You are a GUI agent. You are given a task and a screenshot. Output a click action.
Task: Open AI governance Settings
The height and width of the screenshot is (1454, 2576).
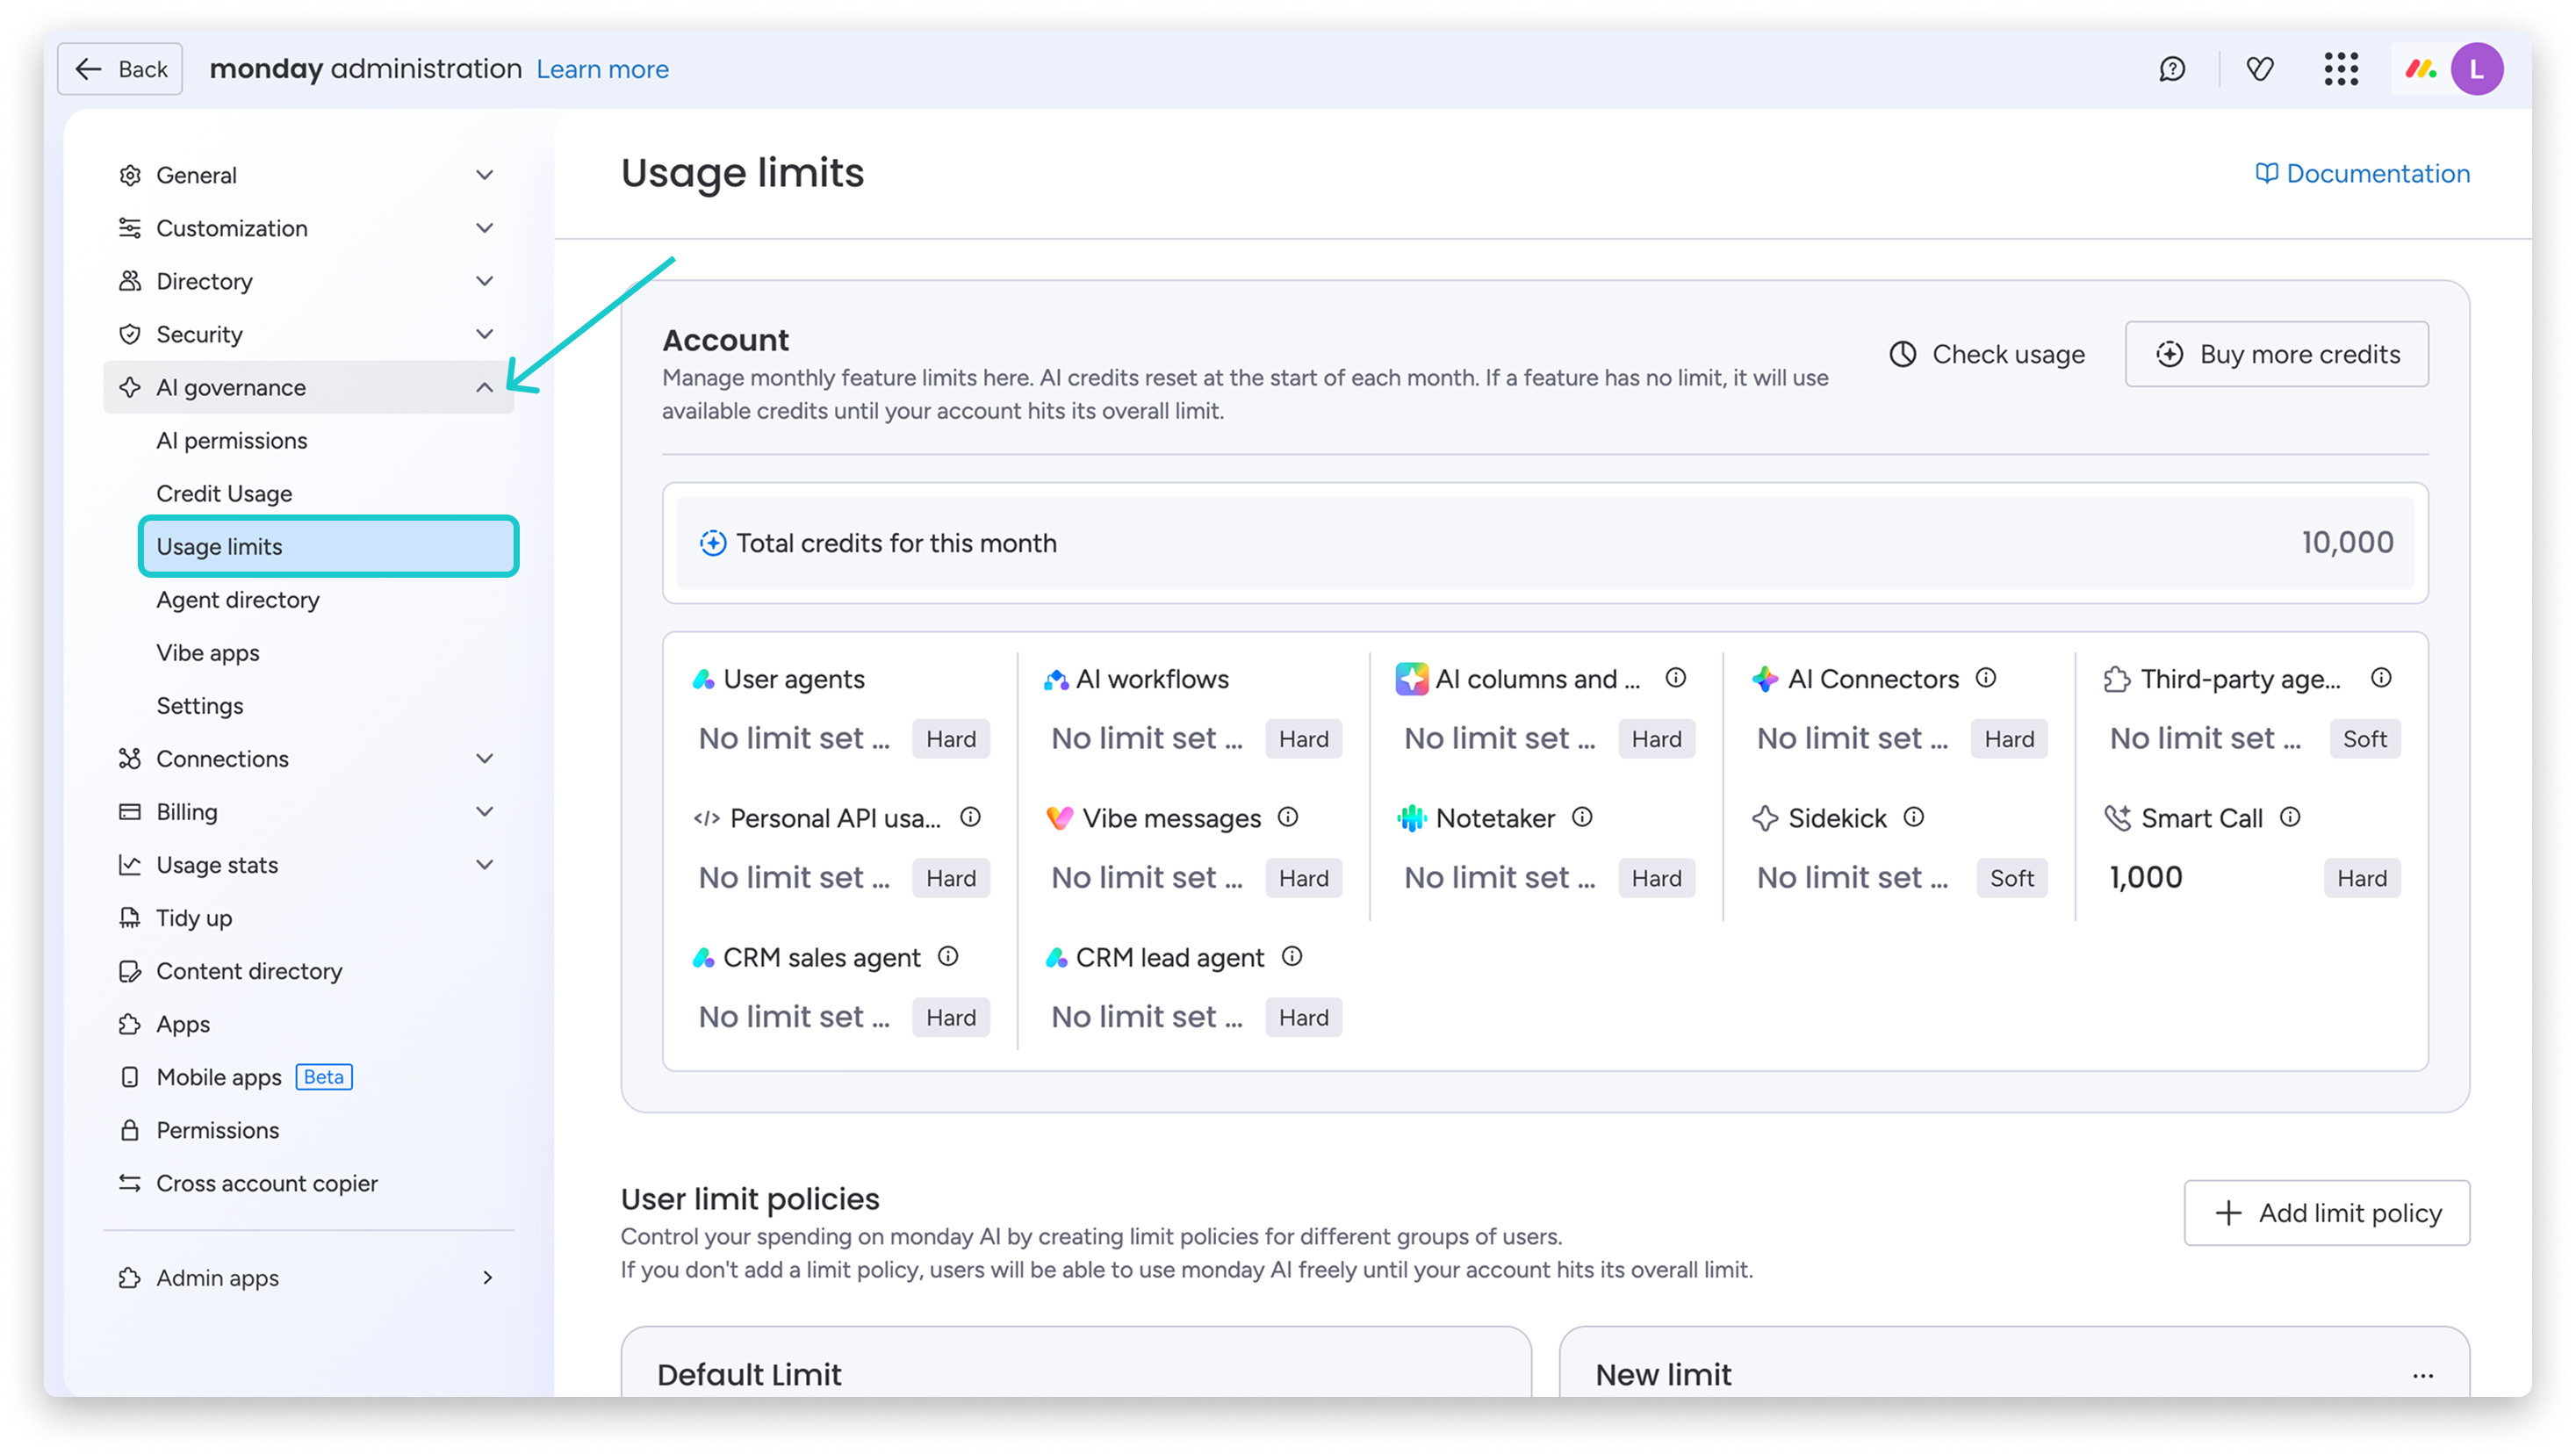200,706
